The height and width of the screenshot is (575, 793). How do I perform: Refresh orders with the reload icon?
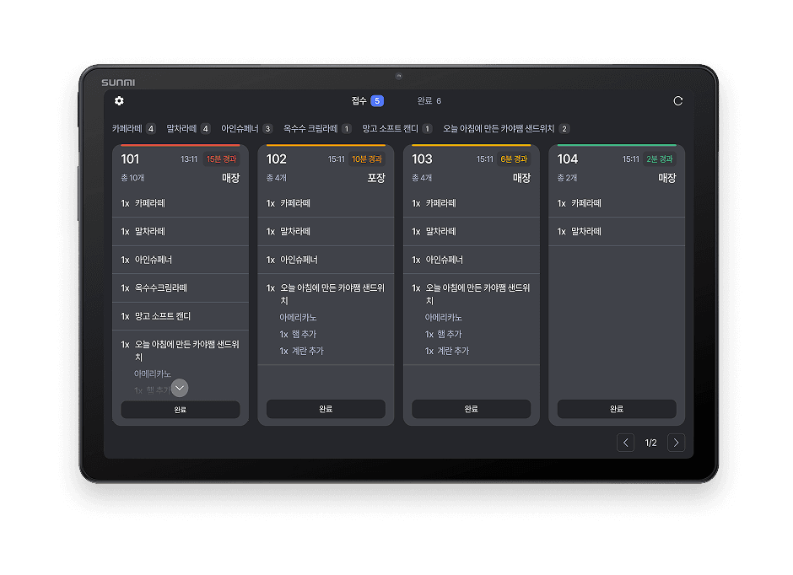(677, 101)
